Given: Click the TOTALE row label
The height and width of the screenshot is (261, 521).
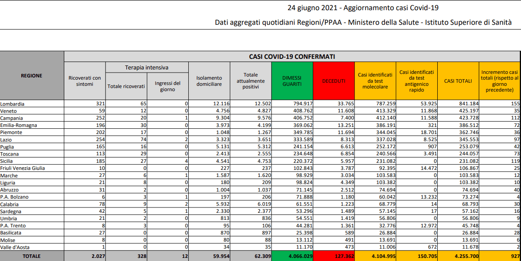Looking at the screenshot, I should click(x=32, y=256).
